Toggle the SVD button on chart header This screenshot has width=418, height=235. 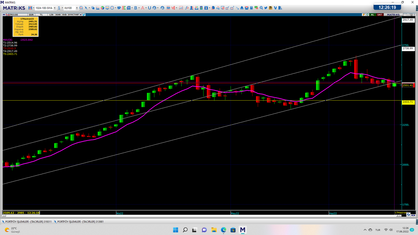click(64, 15)
